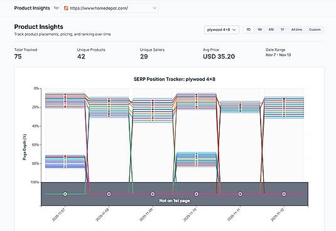This screenshot has width=336, height=231.
Task: Select the 7D time range
Action: point(248,30)
